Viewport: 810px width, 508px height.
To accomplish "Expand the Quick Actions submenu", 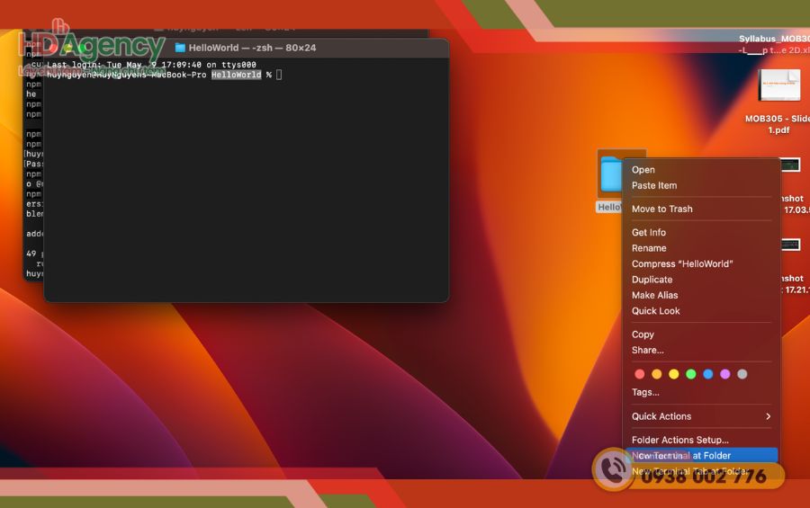I will tap(701, 416).
